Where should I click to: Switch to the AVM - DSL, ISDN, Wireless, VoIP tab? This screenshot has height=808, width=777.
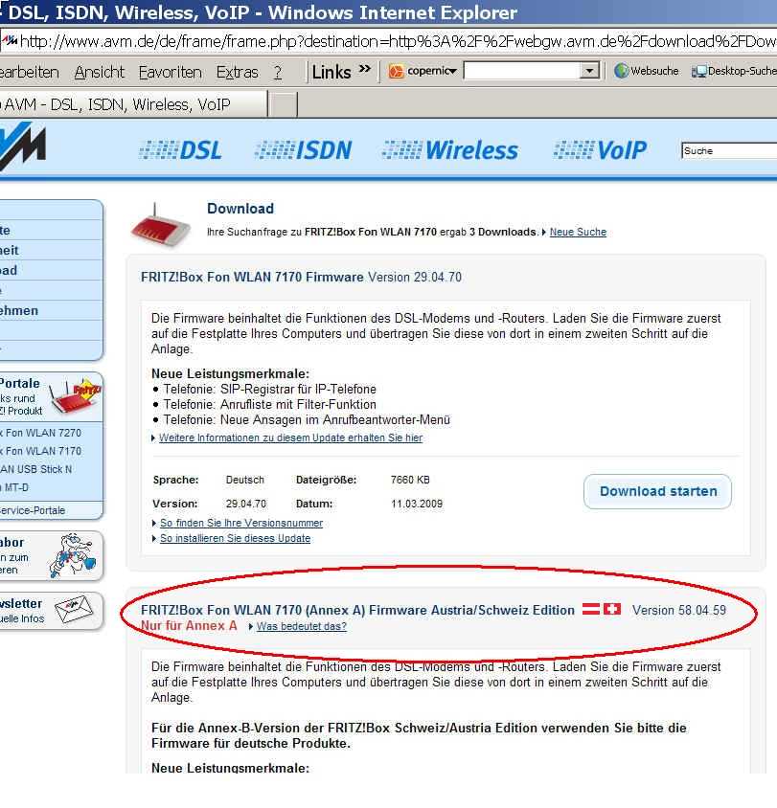125,104
